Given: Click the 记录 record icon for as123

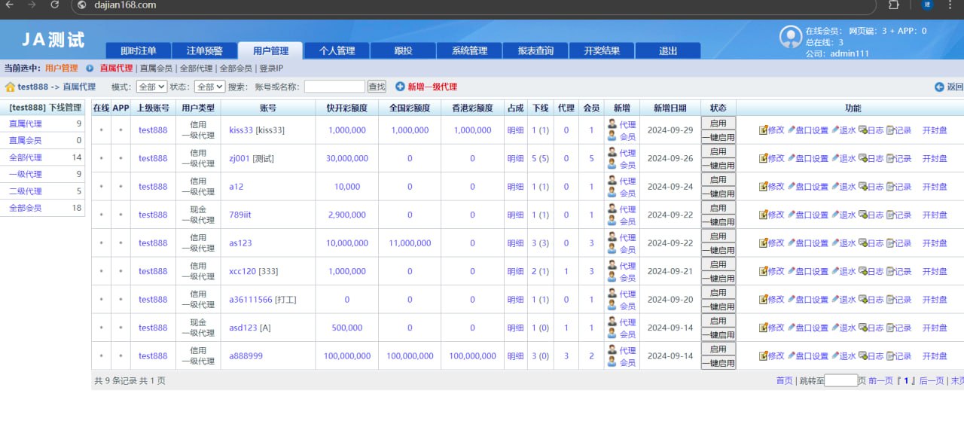Looking at the screenshot, I should tap(891, 243).
